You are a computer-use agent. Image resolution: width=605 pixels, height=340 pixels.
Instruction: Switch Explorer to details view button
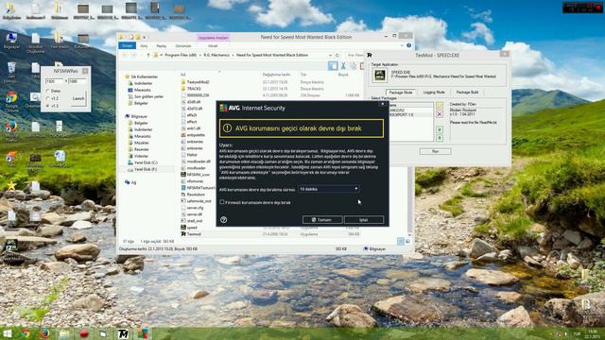pyautogui.click(x=401, y=242)
